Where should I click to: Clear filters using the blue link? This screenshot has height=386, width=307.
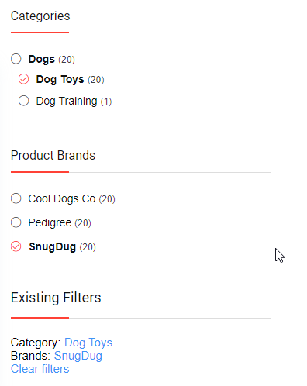40,369
